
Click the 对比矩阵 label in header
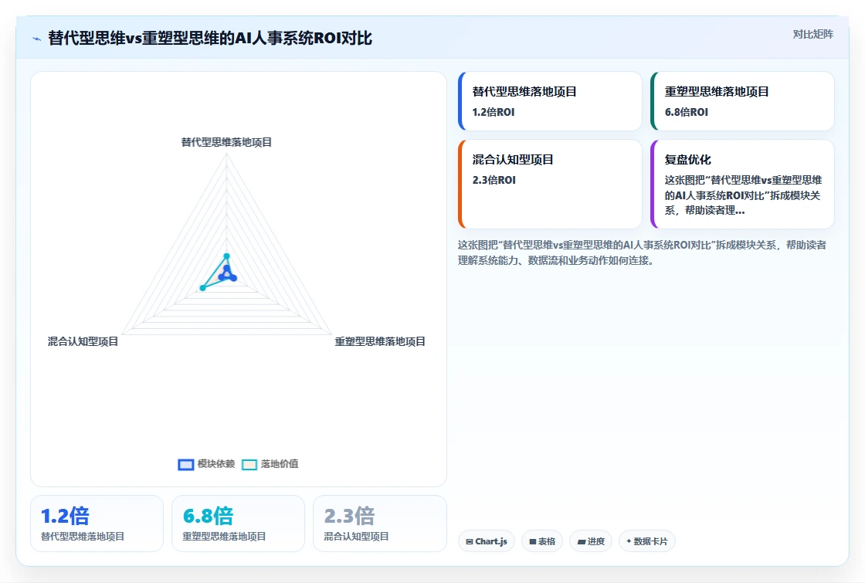tap(812, 34)
